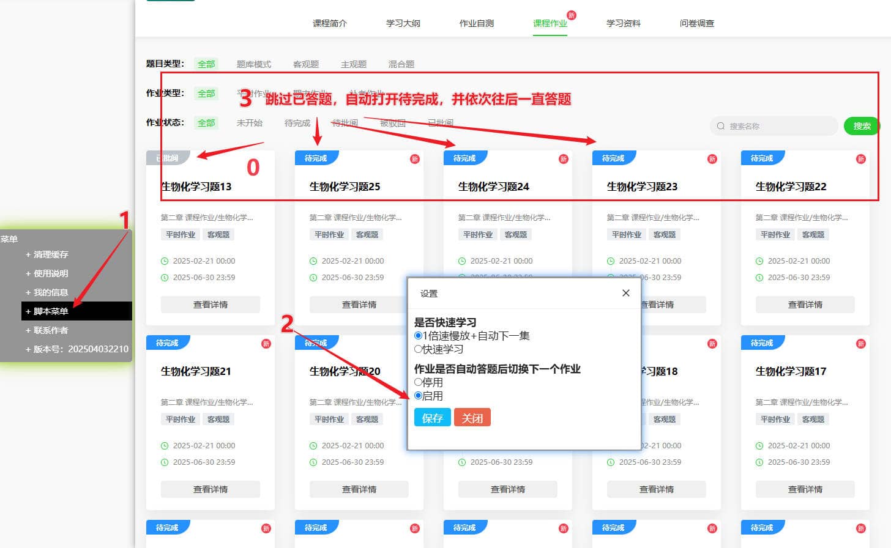Click the 客观题 tag on 生物化学习题17 card
This screenshot has height=548, width=891.
[x=813, y=420]
